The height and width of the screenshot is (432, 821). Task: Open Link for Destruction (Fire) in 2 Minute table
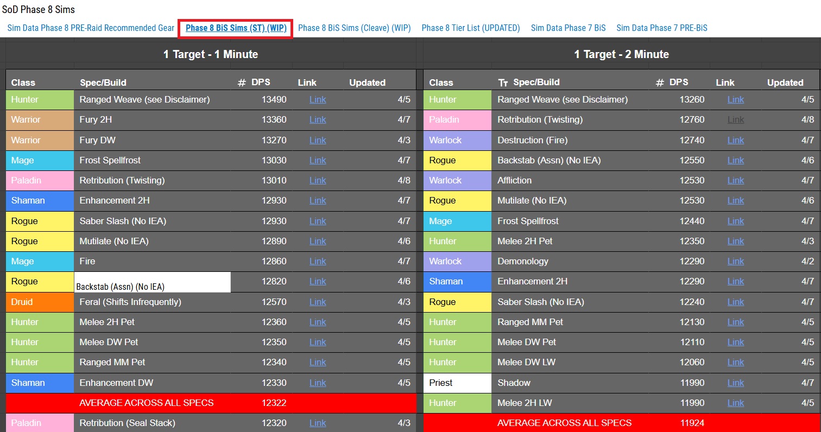point(736,140)
